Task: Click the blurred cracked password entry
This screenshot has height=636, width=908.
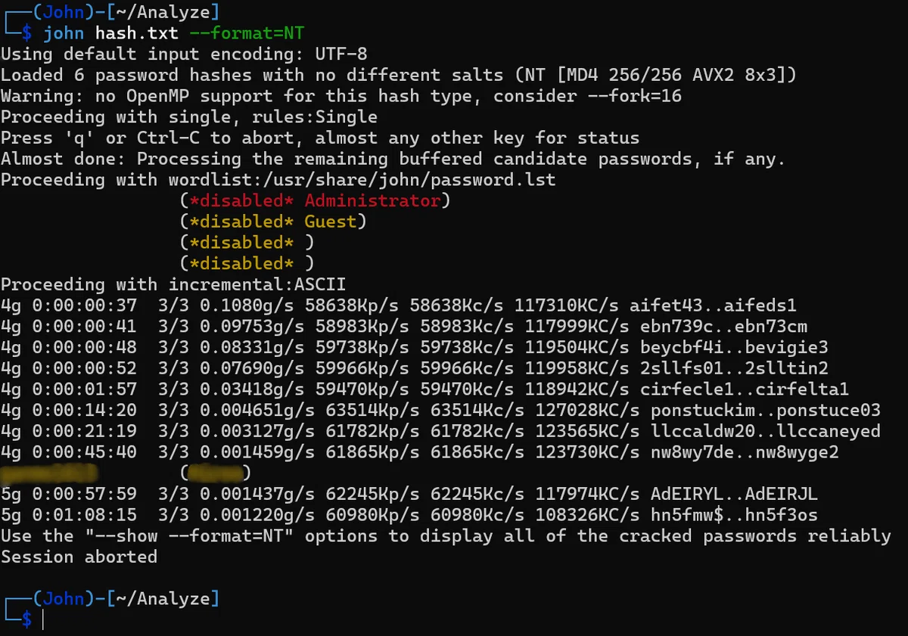Action: pos(50,473)
